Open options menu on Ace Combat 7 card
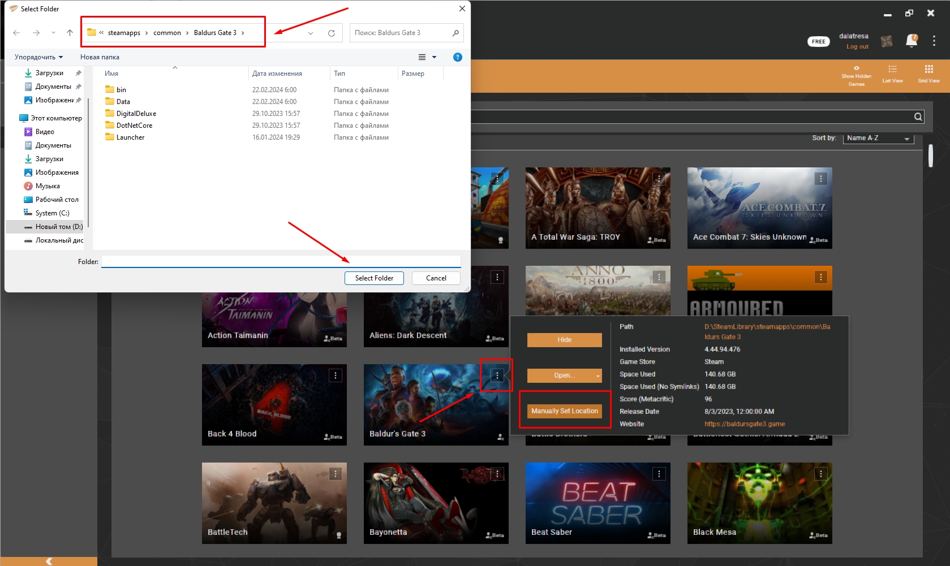 tap(820, 179)
